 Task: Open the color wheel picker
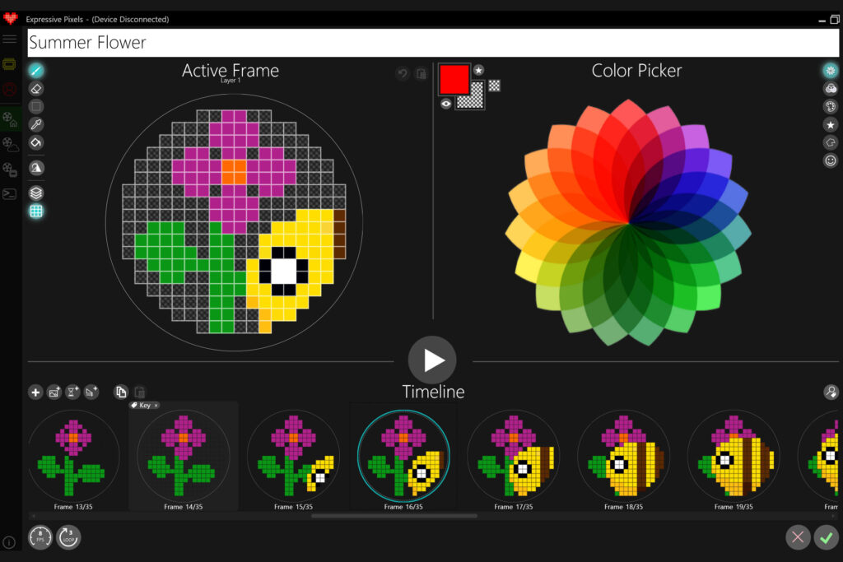tap(831, 71)
